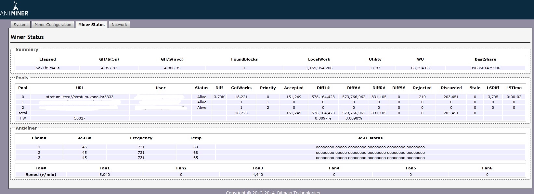Click the GH/S(5s) value 4,857.93
Viewport: 534px width, 194px height.
tap(109, 68)
